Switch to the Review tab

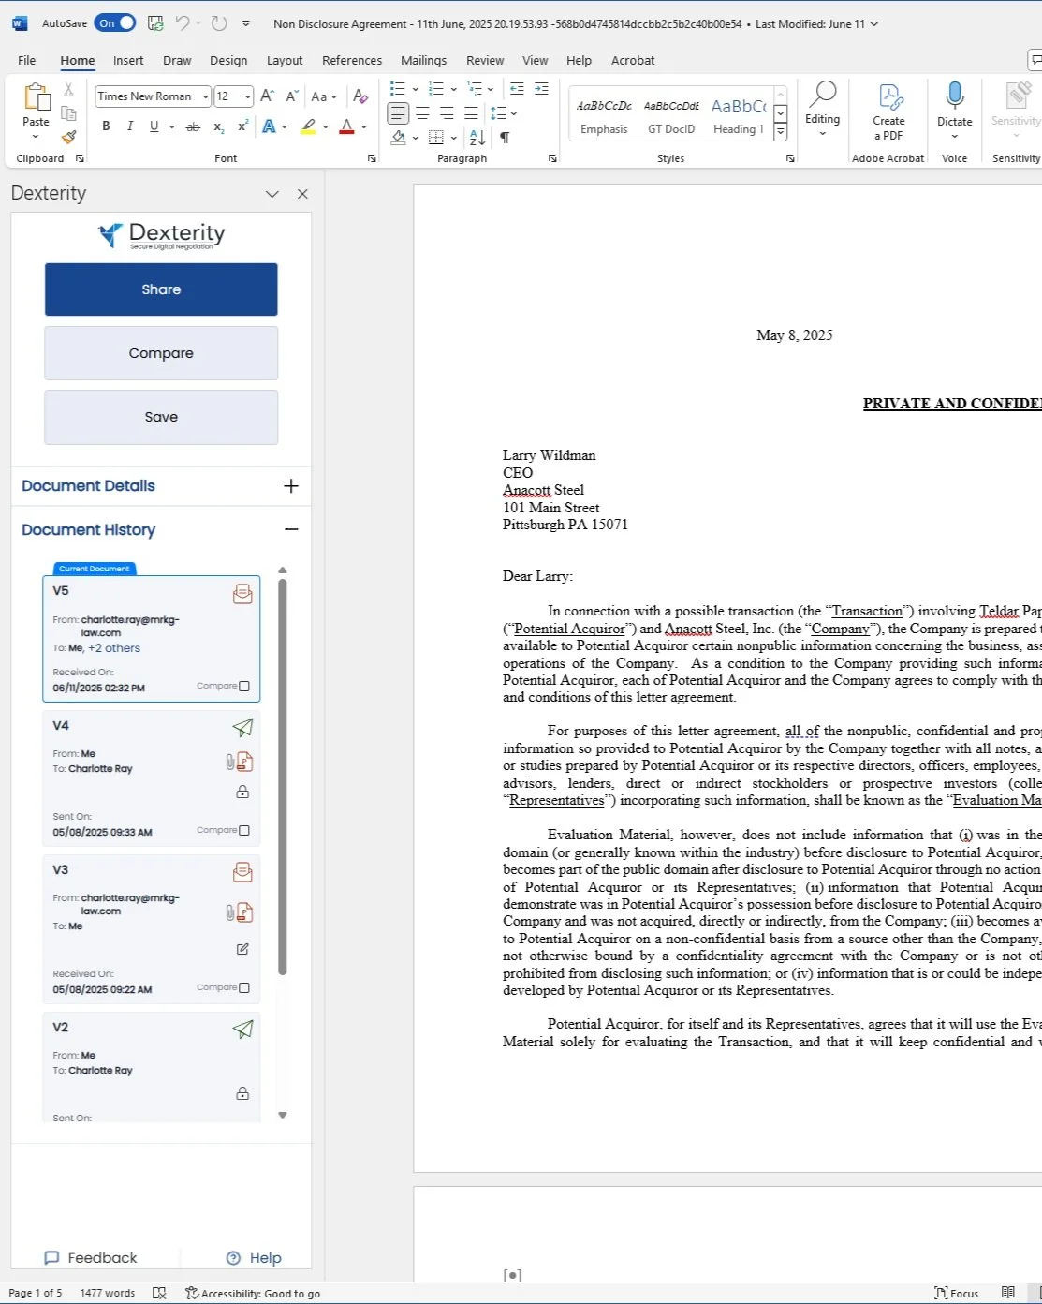[x=485, y=60]
